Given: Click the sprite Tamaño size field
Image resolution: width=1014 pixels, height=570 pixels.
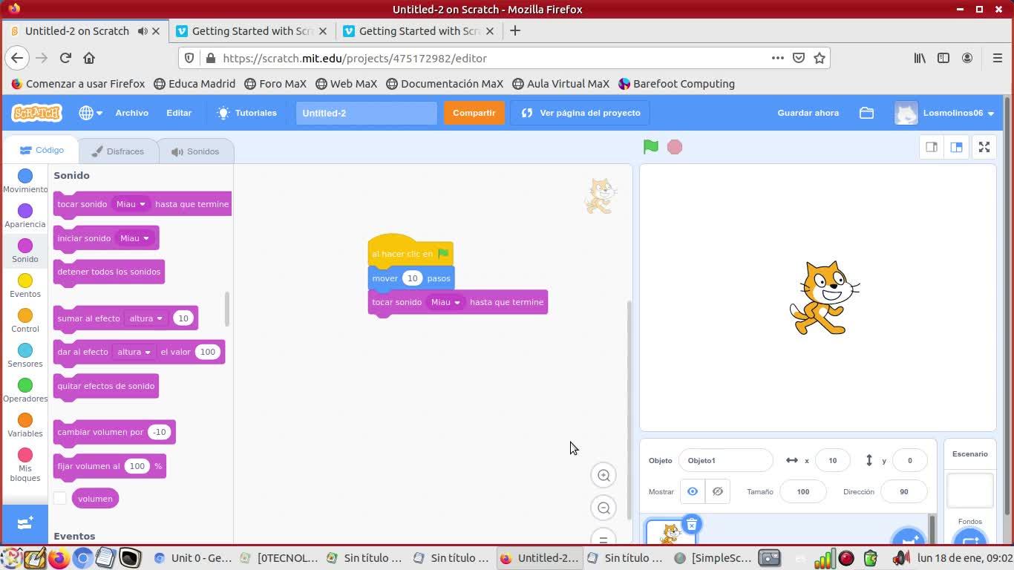Looking at the screenshot, I should coord(803,491).
